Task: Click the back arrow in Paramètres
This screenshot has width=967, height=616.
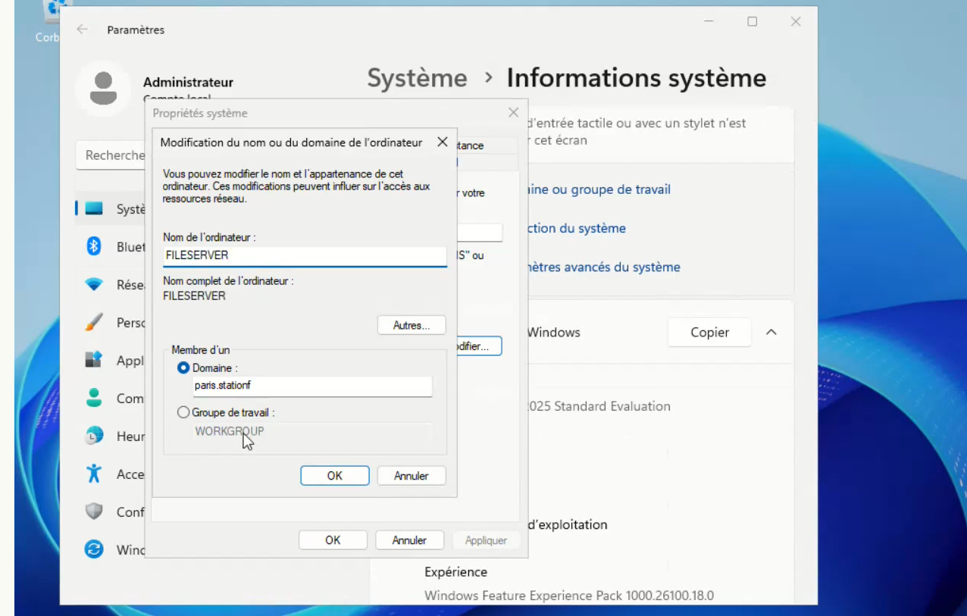Action: (x=82, y=30)
